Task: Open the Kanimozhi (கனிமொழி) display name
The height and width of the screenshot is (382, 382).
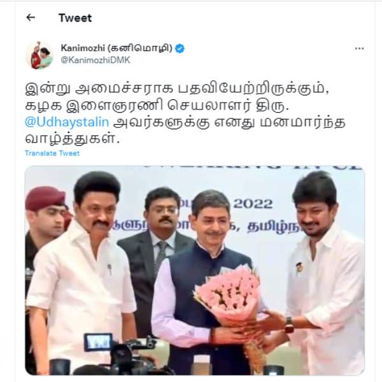Action: pos(117,48)
